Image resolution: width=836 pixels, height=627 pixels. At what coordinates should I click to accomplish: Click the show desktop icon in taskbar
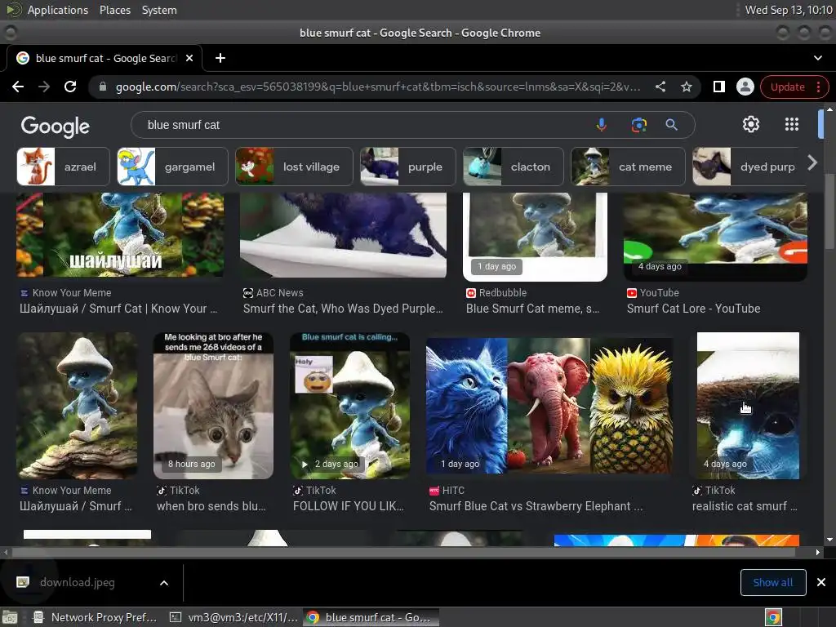coord(11,617)
